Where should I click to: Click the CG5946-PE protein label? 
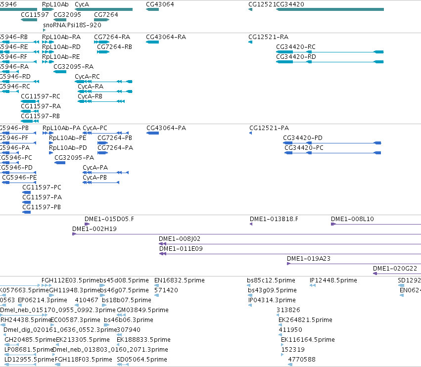point(20,177)
